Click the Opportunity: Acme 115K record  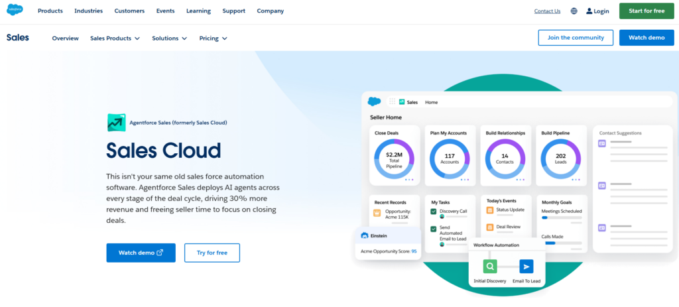pyautogui.click(x=397, y=214)
